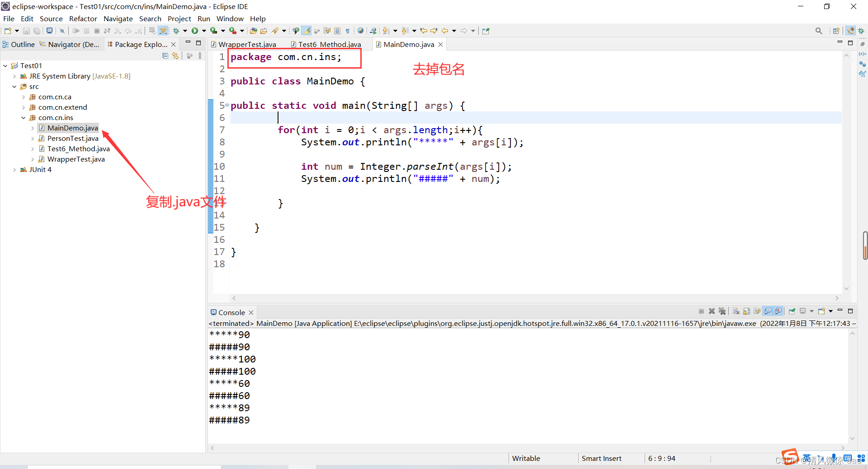
Task: Toggle the Skip All Breakpoints button
Action: (x=62, y=31)
